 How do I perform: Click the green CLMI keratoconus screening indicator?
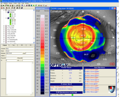[72, 95]
